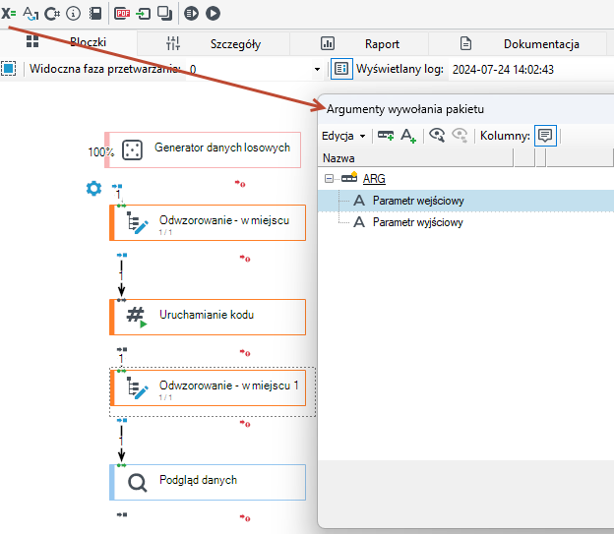
Task: Select the Generator danych losowych block
Action: click(x=203, y=149)
